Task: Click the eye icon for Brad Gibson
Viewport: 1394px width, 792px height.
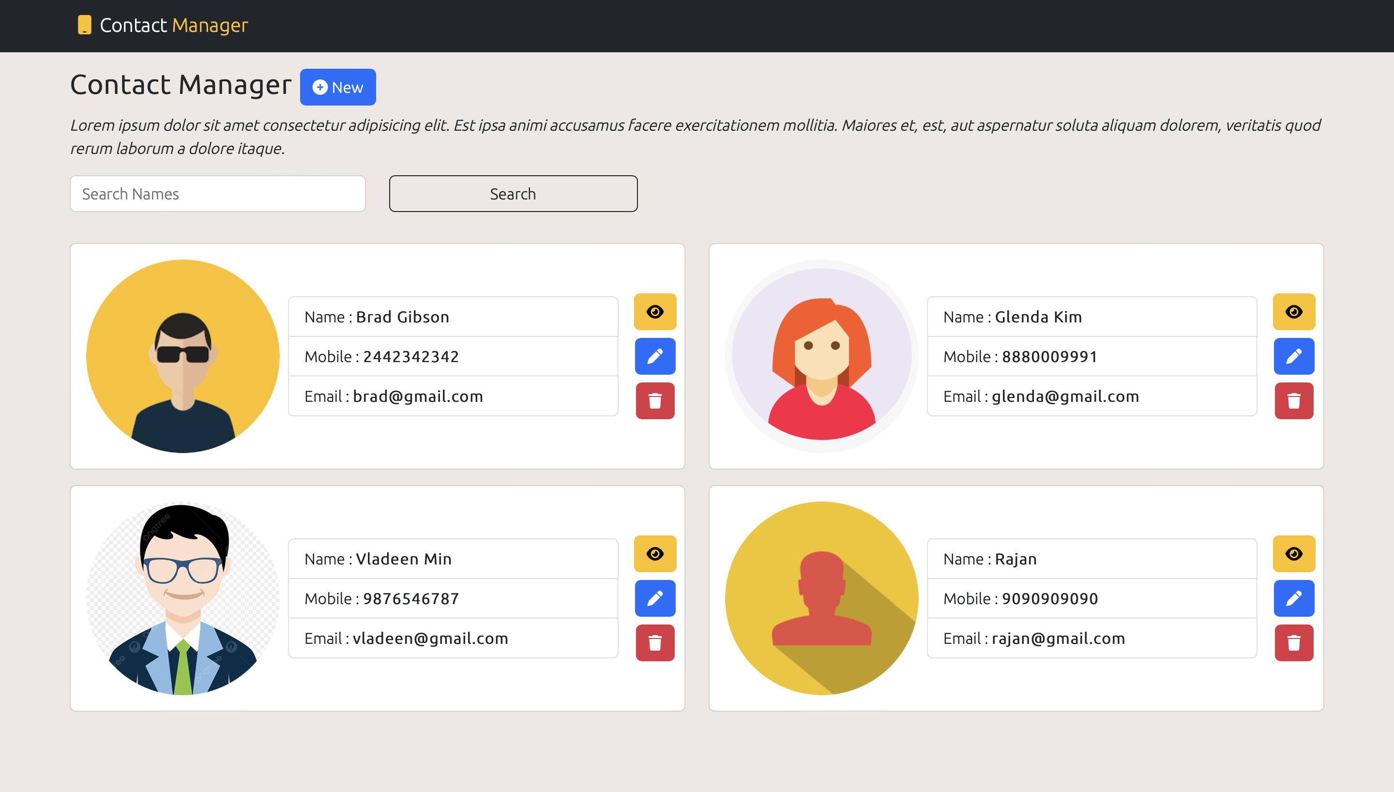Action: [655, 312]
